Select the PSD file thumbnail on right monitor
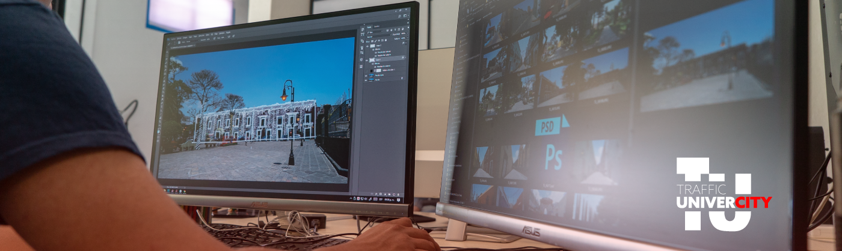Image resolution: width=842 pixels, height=251 pixels. pyautogui.click(x=548, y=125)
